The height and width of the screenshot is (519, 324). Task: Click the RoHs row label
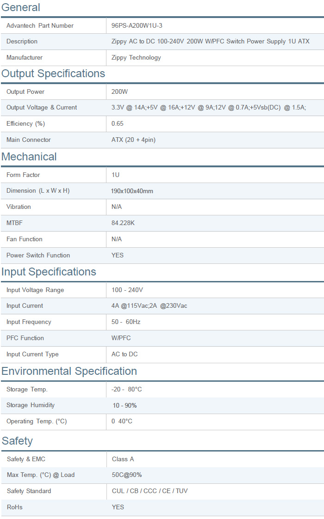coord(15,507)
